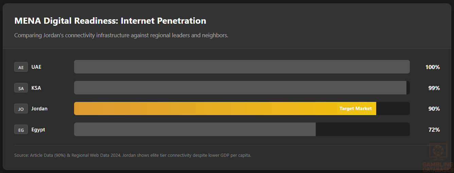
Task: Click the MENA Digital Readiness chart title
Action: [110, 21]
